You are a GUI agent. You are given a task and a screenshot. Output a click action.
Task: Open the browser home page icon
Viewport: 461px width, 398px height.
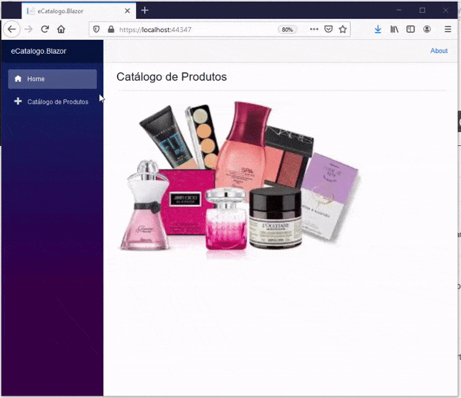61,29
